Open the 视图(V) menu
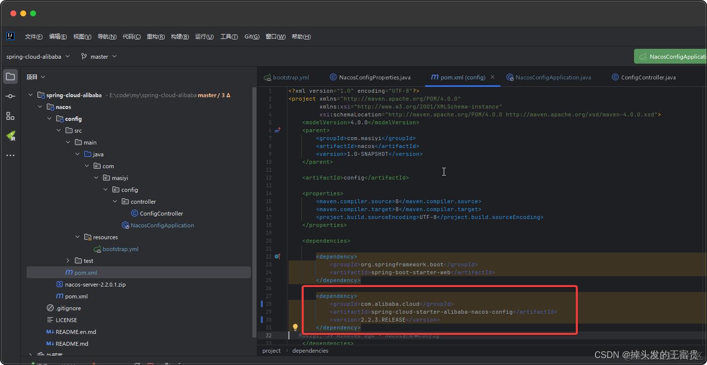 coord(82,36)
